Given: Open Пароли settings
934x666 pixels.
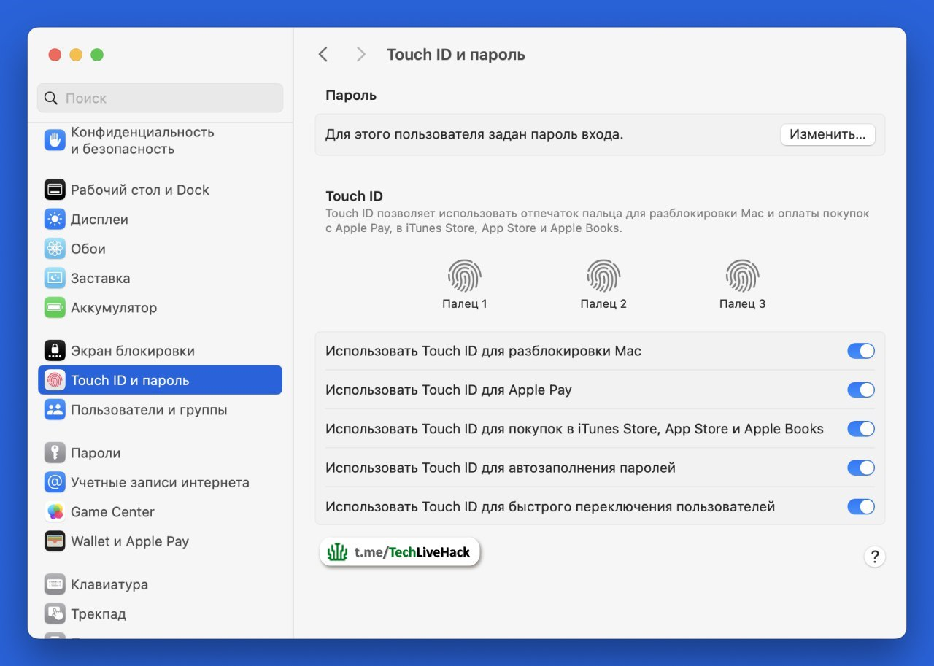Looking at the screenshot, I should click(x=160, y=453).
